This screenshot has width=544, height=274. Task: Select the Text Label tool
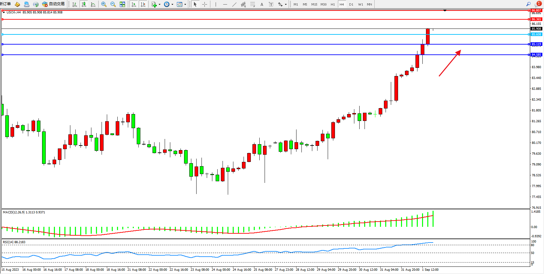262,4
